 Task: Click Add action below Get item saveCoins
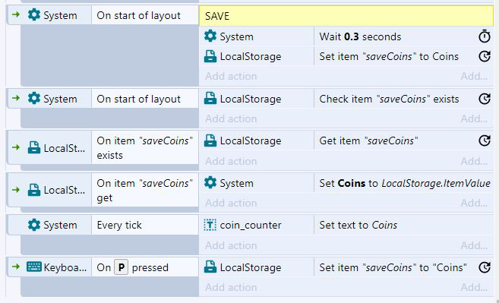coord(231,161)
